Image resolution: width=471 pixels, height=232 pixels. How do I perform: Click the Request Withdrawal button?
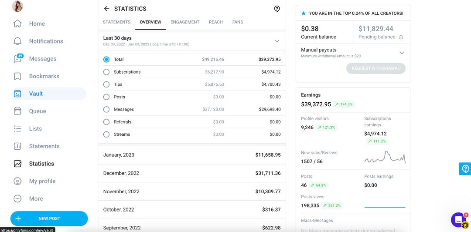376,68
